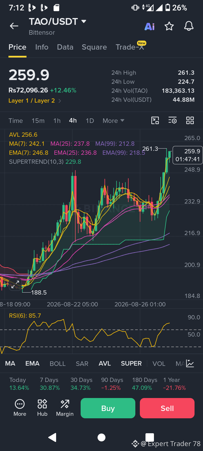Select the 15m timeframe
203x451 pixels.
click(38, 121)
